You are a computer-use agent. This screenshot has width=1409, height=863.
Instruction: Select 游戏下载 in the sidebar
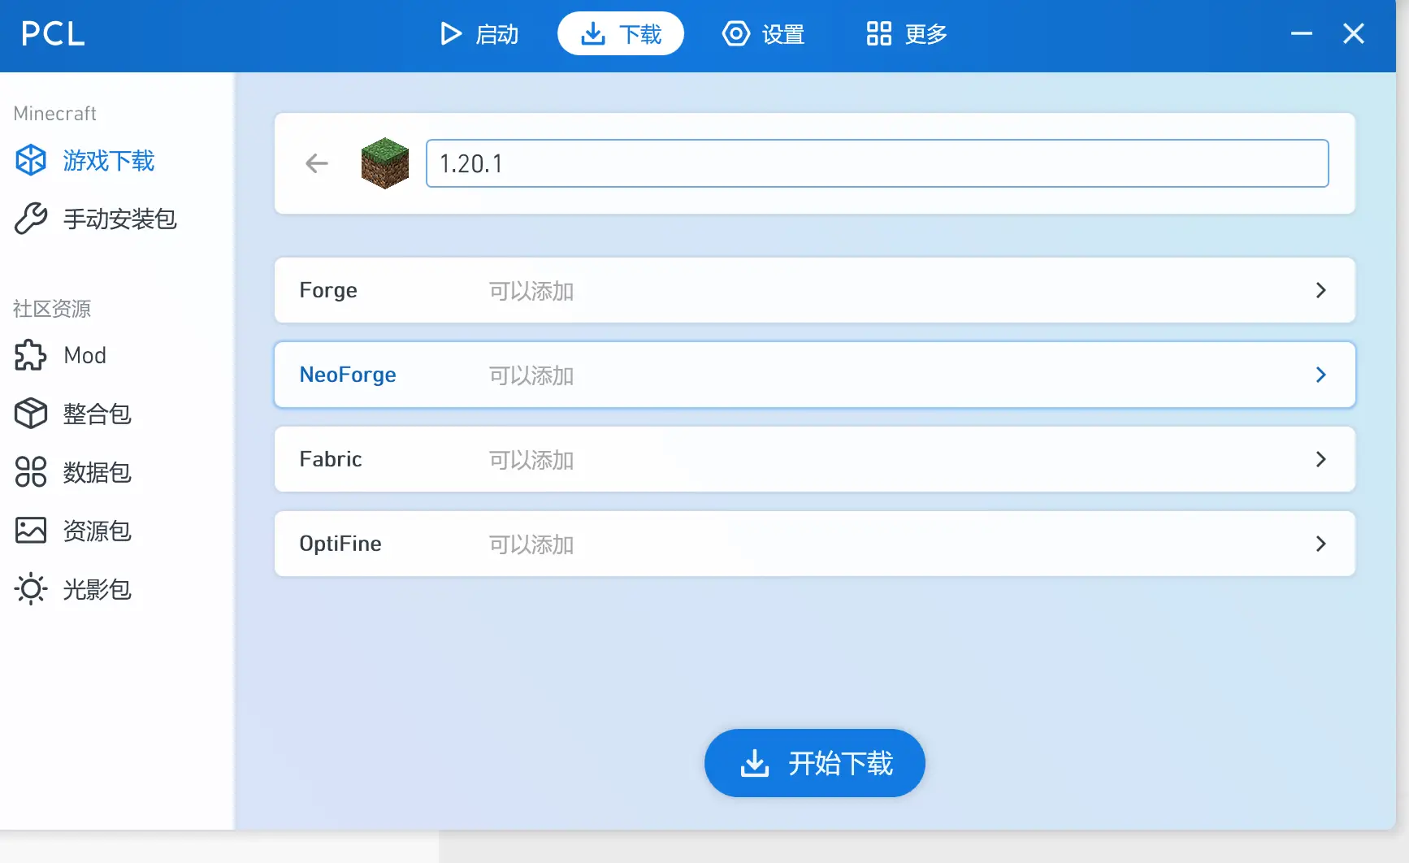[x=117, y=161]
